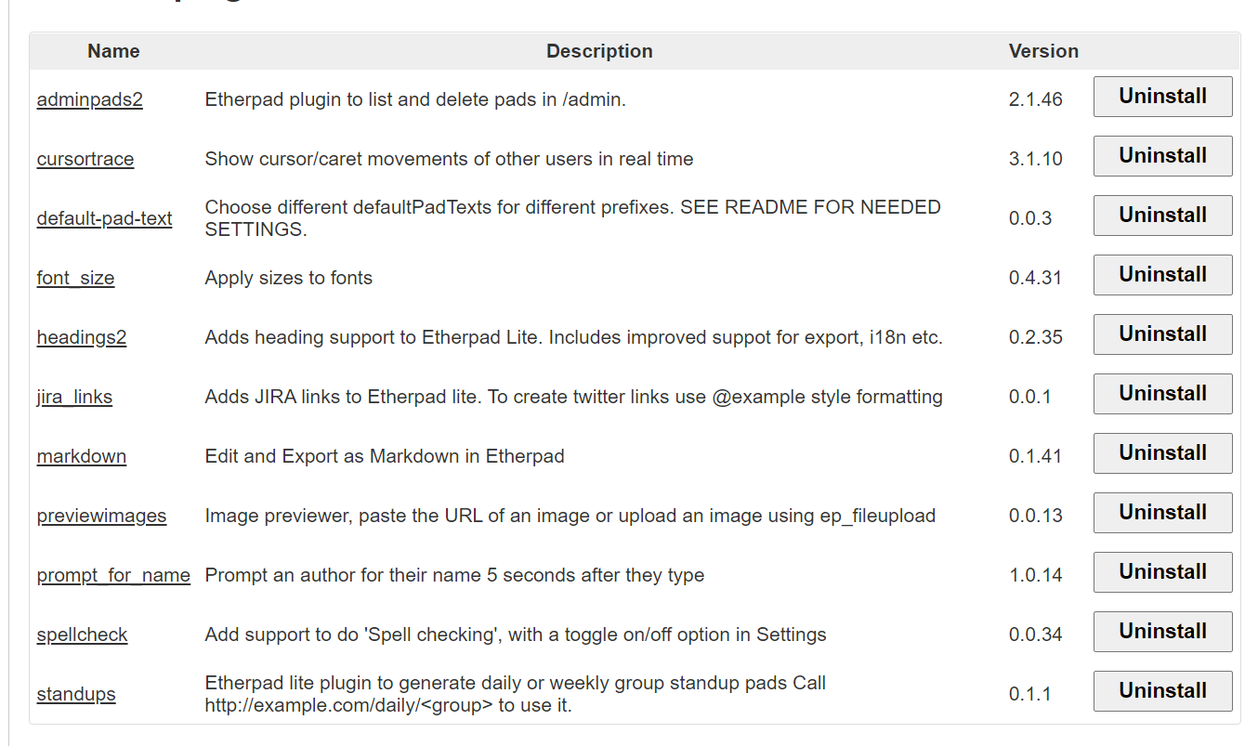Uninstall the spellcheck plugin
Image resolution: width=1258 pixels, height=746 pixels.
[x=1162, y=631]
